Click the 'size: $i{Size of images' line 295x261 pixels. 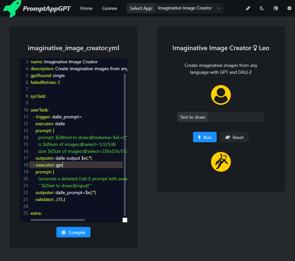(x=82, y=151)
